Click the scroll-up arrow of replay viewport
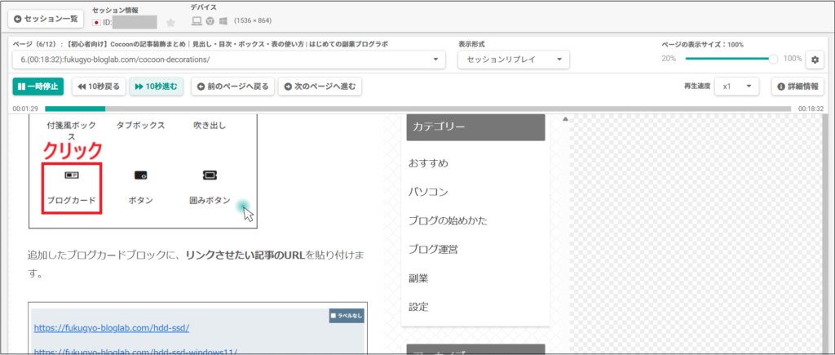The width and height of the screenshot is (835, 355). point(566,119)
